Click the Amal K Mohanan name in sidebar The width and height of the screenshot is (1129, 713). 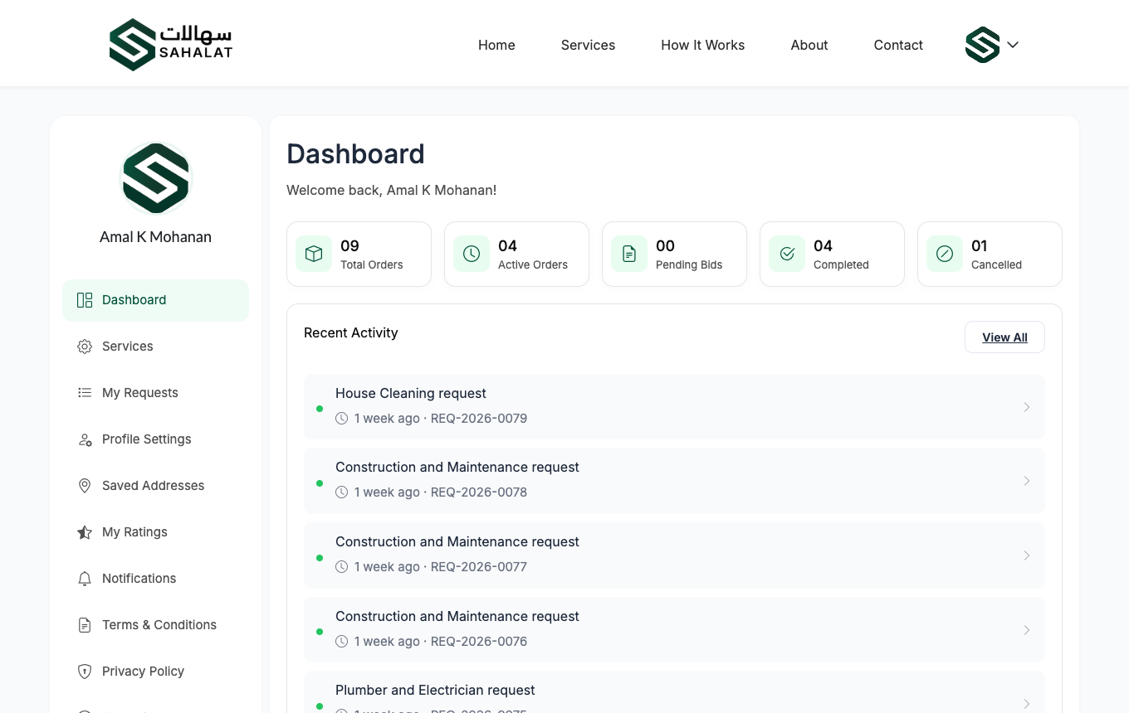click(x=156, y=237)
